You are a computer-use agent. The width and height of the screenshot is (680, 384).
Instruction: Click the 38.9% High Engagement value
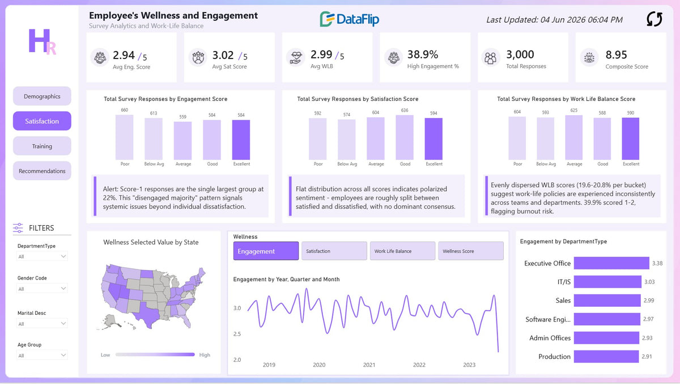click(x=423, y=54)
